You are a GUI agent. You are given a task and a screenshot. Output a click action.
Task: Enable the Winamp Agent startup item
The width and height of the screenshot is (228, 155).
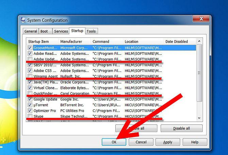[x=30, y=76]
